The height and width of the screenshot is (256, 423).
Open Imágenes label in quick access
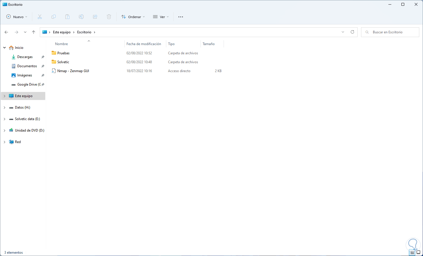pos(24,75)
